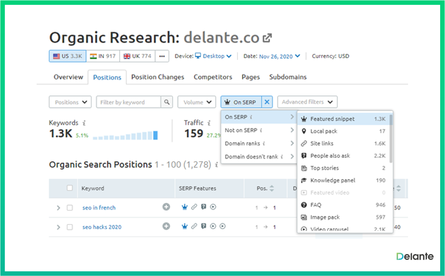This screenshot has width=445, height=276.
Task: Click info icon next to Not on SERP
Action: 261,130
